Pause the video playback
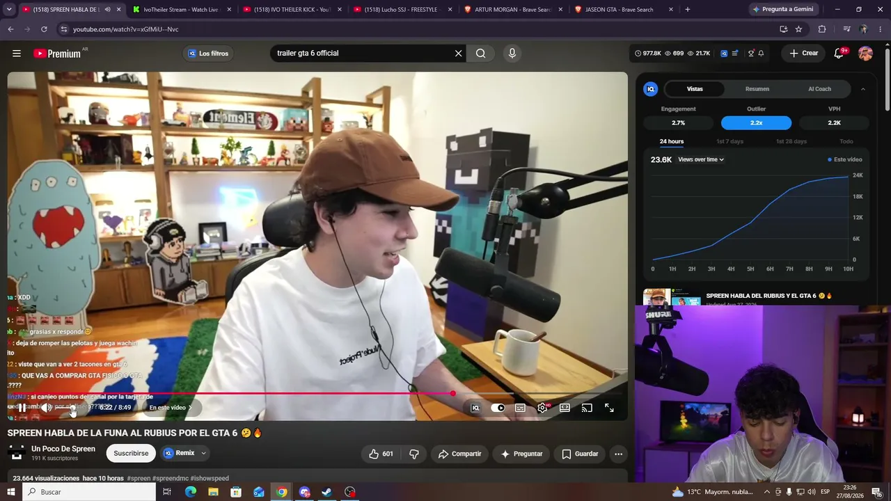This screenshot has height=501, width=891. 22,408
